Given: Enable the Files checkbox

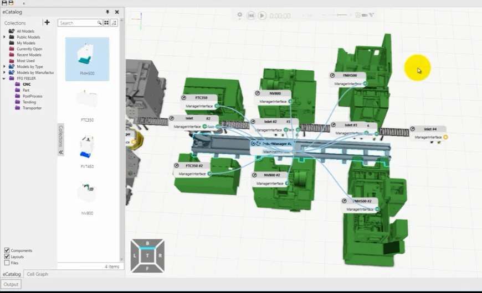Looking at the screenshot, I should pyautogui.click(x=7, y=263).
